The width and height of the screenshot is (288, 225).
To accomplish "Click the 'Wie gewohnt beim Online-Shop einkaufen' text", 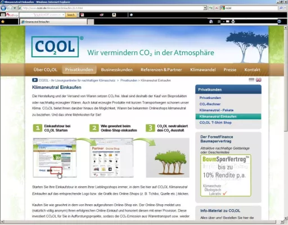I will pyautogui.click(x=119, y=128).
